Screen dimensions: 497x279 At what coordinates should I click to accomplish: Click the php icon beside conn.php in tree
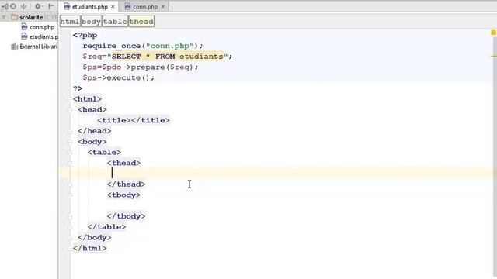point(24,27)
